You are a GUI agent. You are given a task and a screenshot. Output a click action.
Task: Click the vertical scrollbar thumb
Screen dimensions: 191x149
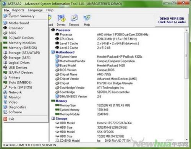pos(186,55)
